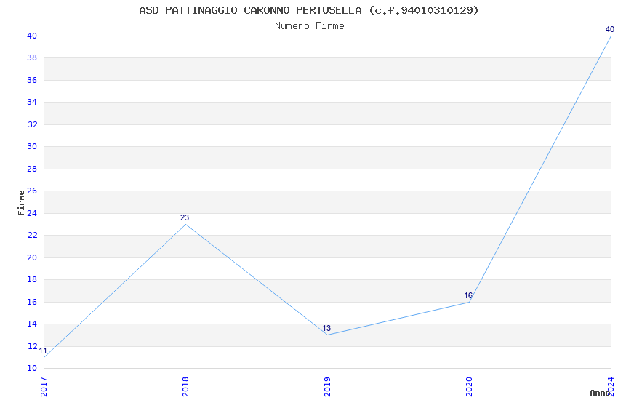
Task: Select the x-axis year 2017
Action: pyautogui.click(x=44, y=387)
